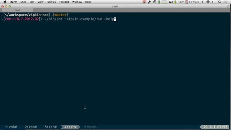Open the Wi-Fi menu
The height and width of the screenshot is (130, 231).
[x=208, y=2]
